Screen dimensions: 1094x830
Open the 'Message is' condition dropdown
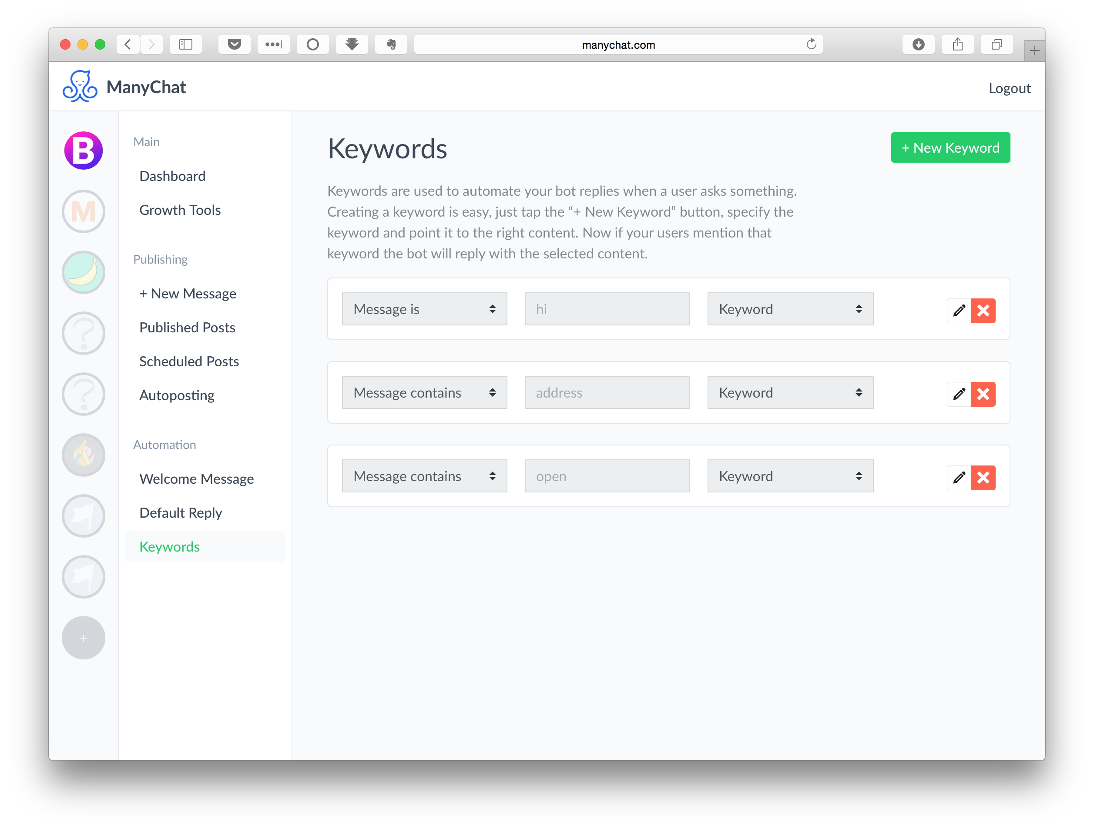(x=424, y=309)
